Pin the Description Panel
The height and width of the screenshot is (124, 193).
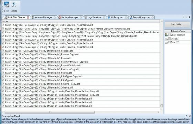[x=187, y=116]
